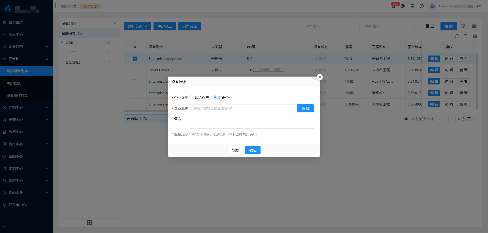Open the funnel filter icon
This screenshot has width=488, height=233.
pyautogui.click(x=463, y=26)
